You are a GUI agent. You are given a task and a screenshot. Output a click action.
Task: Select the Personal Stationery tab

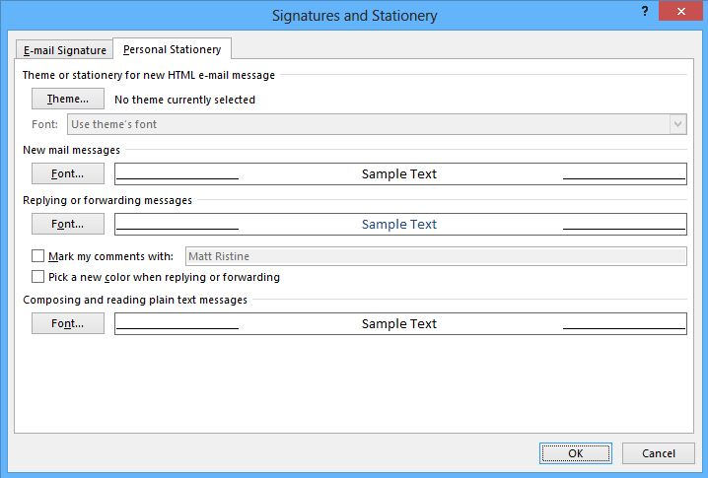pyautogui.click(x=173, y=49)
